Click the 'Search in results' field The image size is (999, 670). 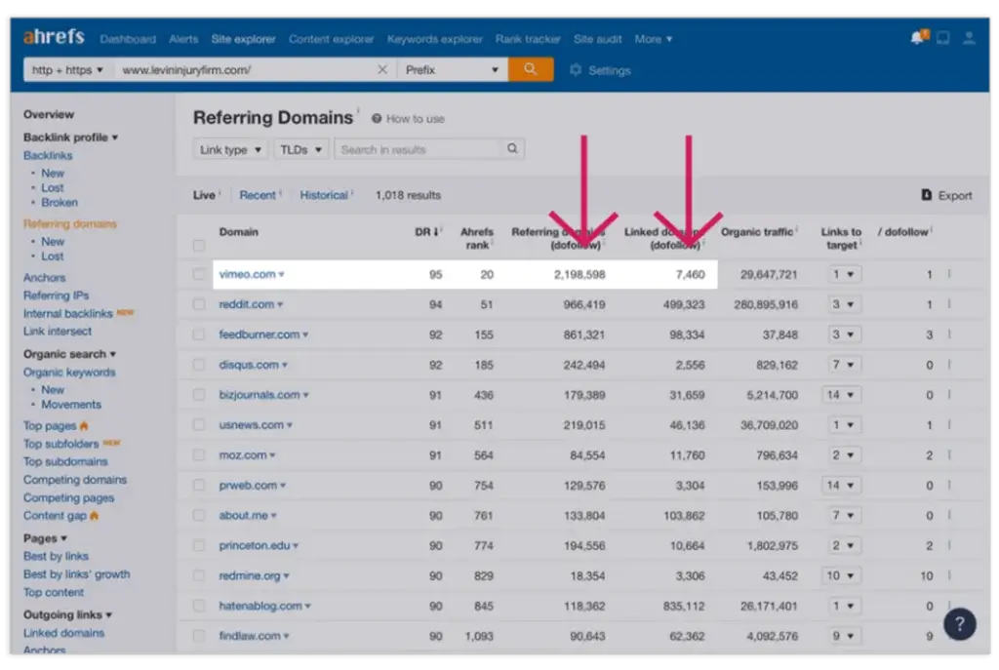420,149
